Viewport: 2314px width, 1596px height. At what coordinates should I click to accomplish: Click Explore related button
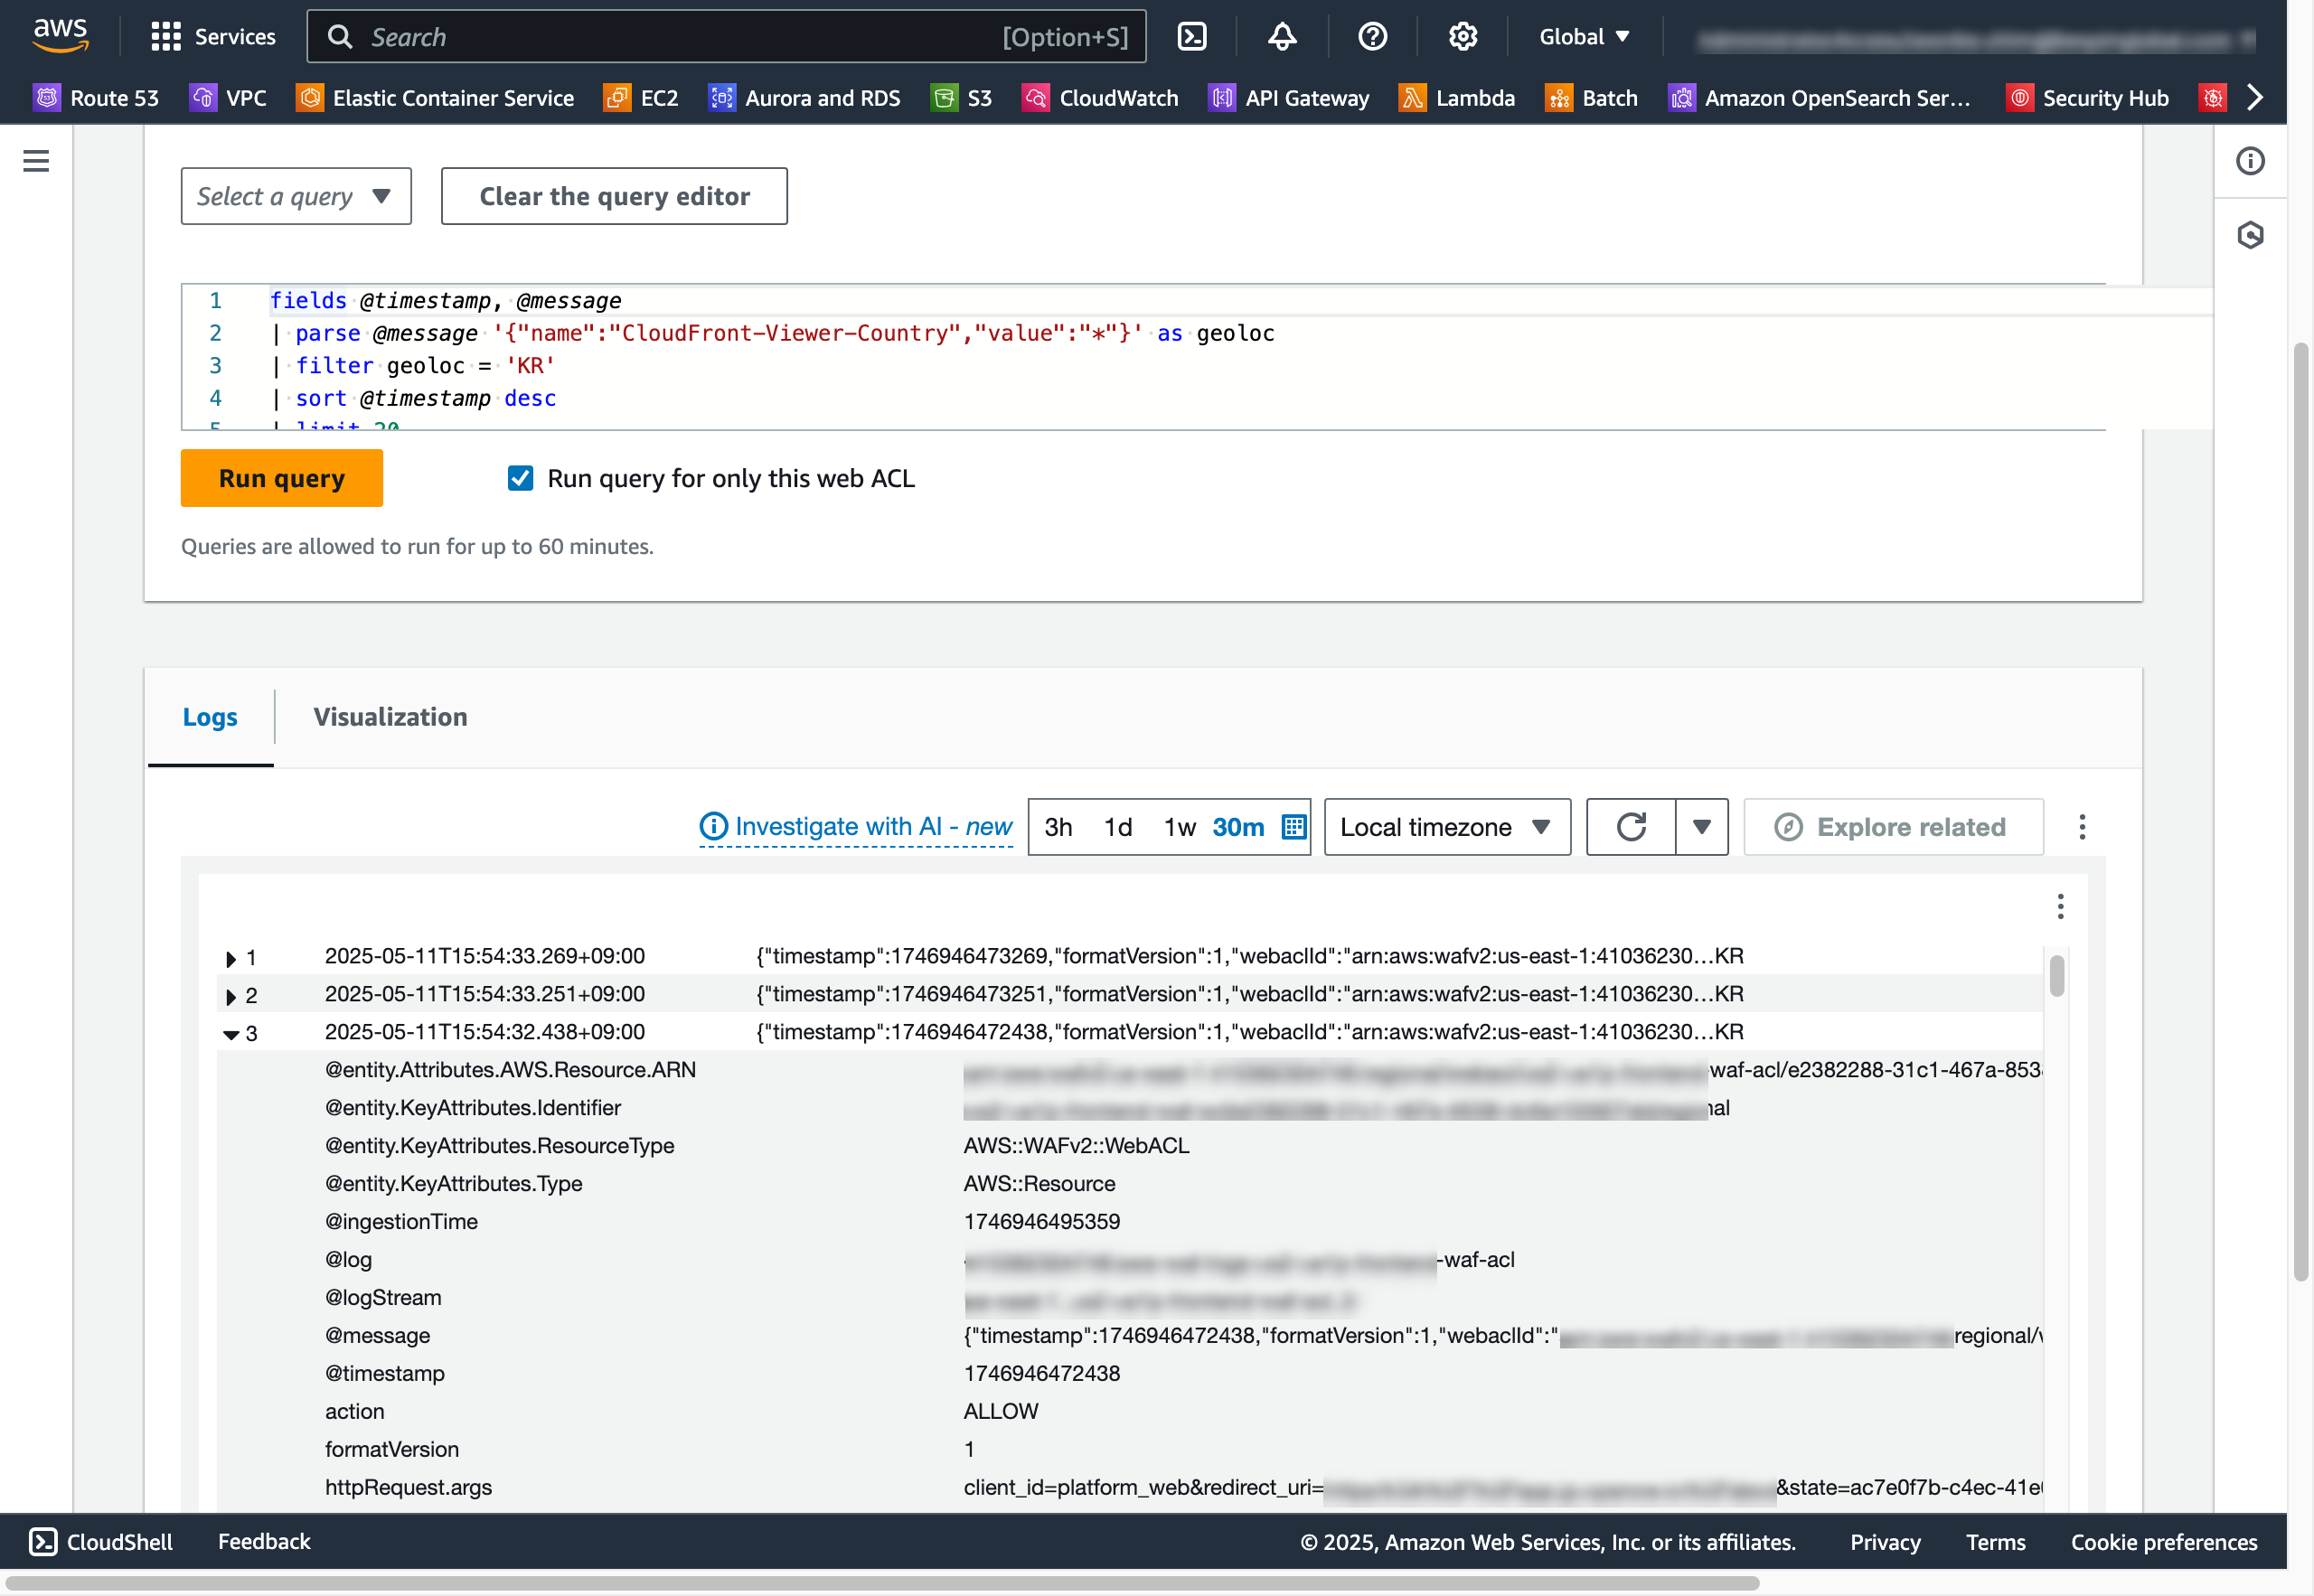[x=1893, y=827]
